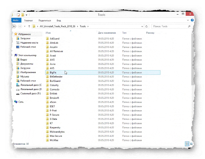
Task: Select the McAfee folder name
Action: (x=54, y=140)
